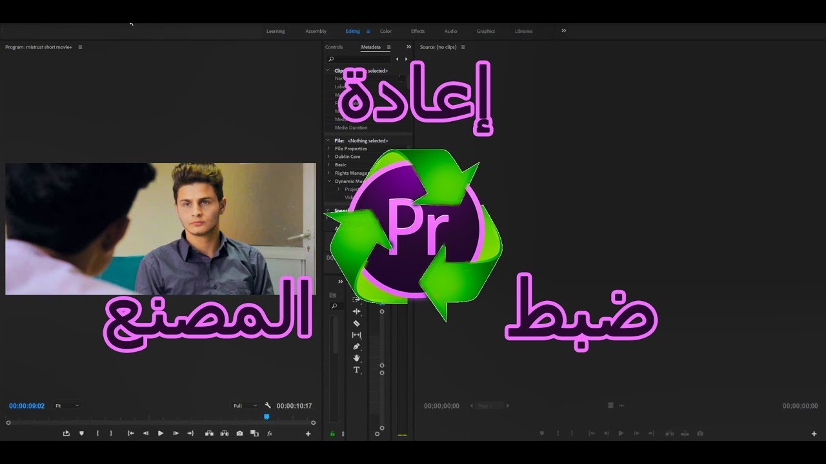Select the Slip tool
Viewport: 826px width, 464px height.
(356, 335)
